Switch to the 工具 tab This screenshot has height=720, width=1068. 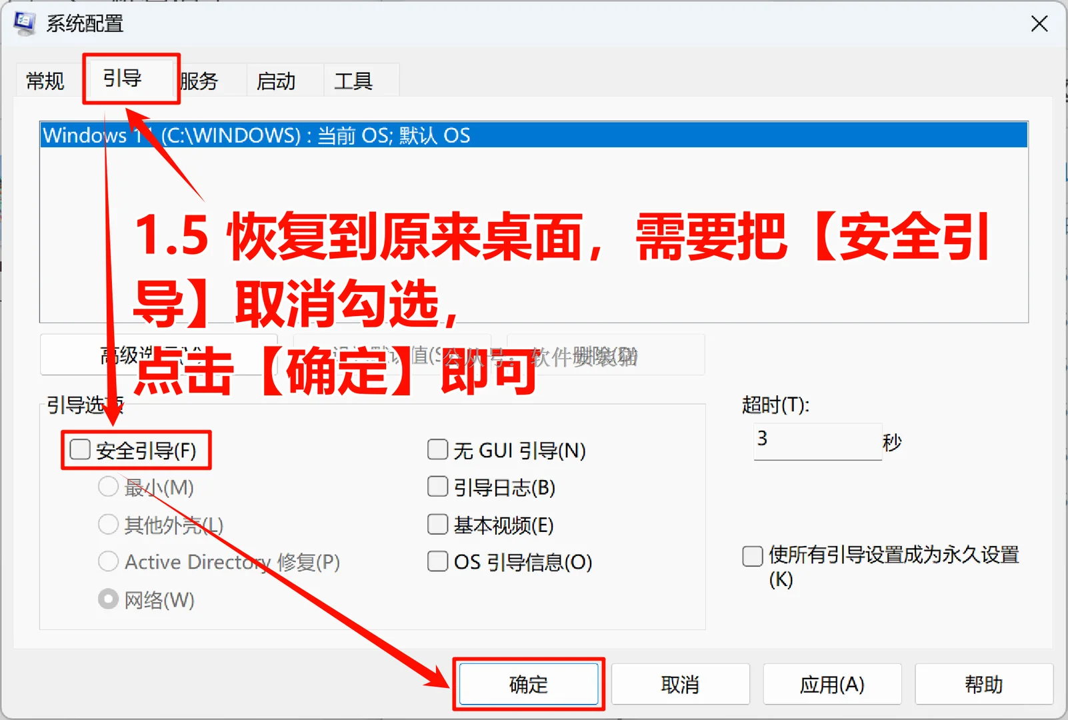pos(353,80)
